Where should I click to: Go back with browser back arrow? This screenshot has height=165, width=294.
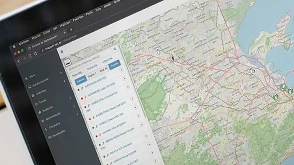18,61
